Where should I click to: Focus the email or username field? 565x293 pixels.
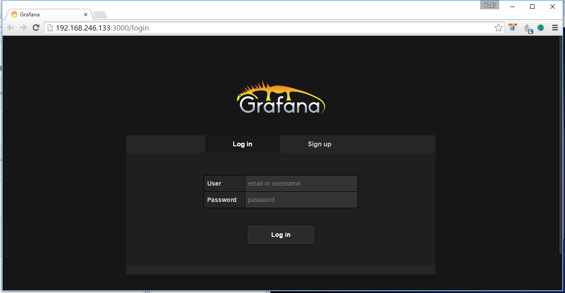301,183
